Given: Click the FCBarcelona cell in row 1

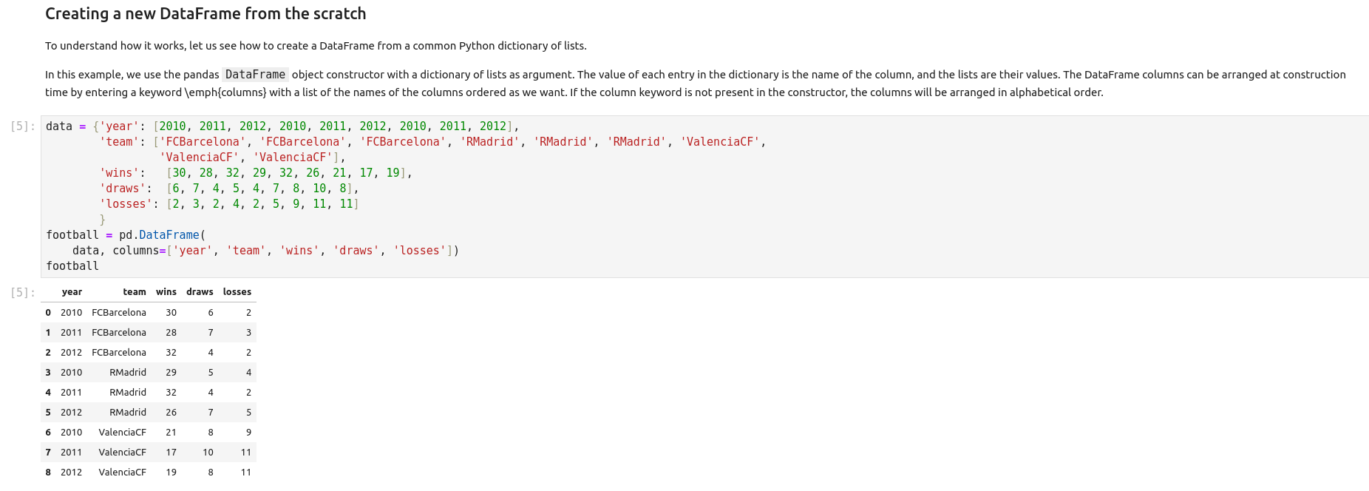Looking at the screenshot, I should click(119, 333).
